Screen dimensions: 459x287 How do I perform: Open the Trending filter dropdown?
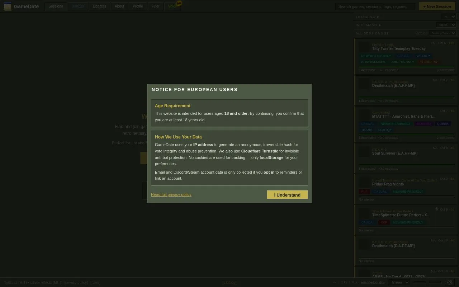click(x=449, y=17)
